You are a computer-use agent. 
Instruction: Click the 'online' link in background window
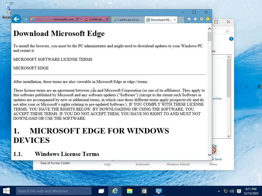217,99
